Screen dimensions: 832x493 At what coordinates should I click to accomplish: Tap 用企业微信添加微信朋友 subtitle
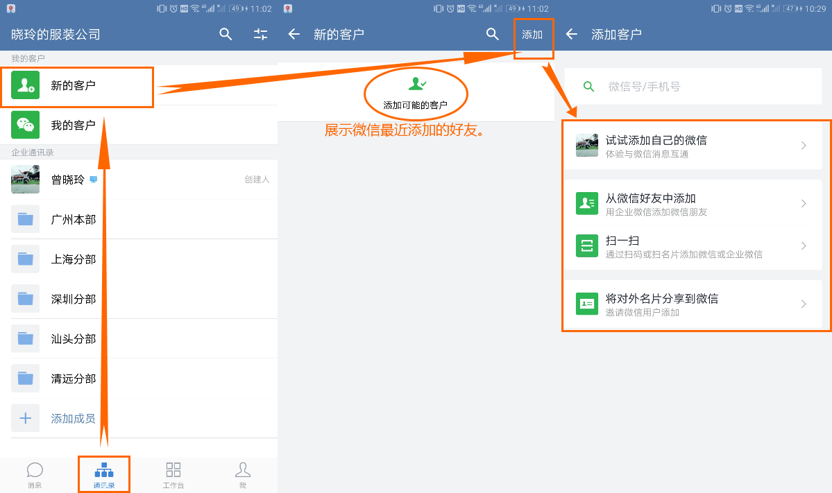click(656, 212)
